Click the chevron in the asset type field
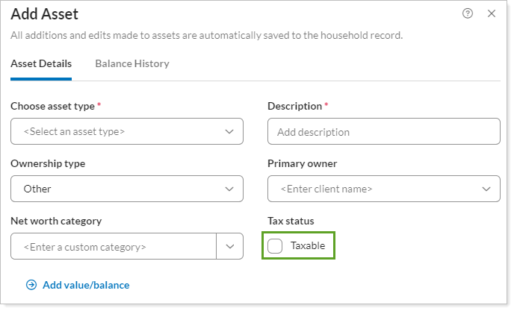This screenshot has width=514, height=311. coord(229,131)
